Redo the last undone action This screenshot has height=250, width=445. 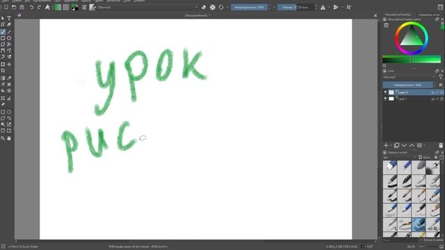[x=39, y=8]
